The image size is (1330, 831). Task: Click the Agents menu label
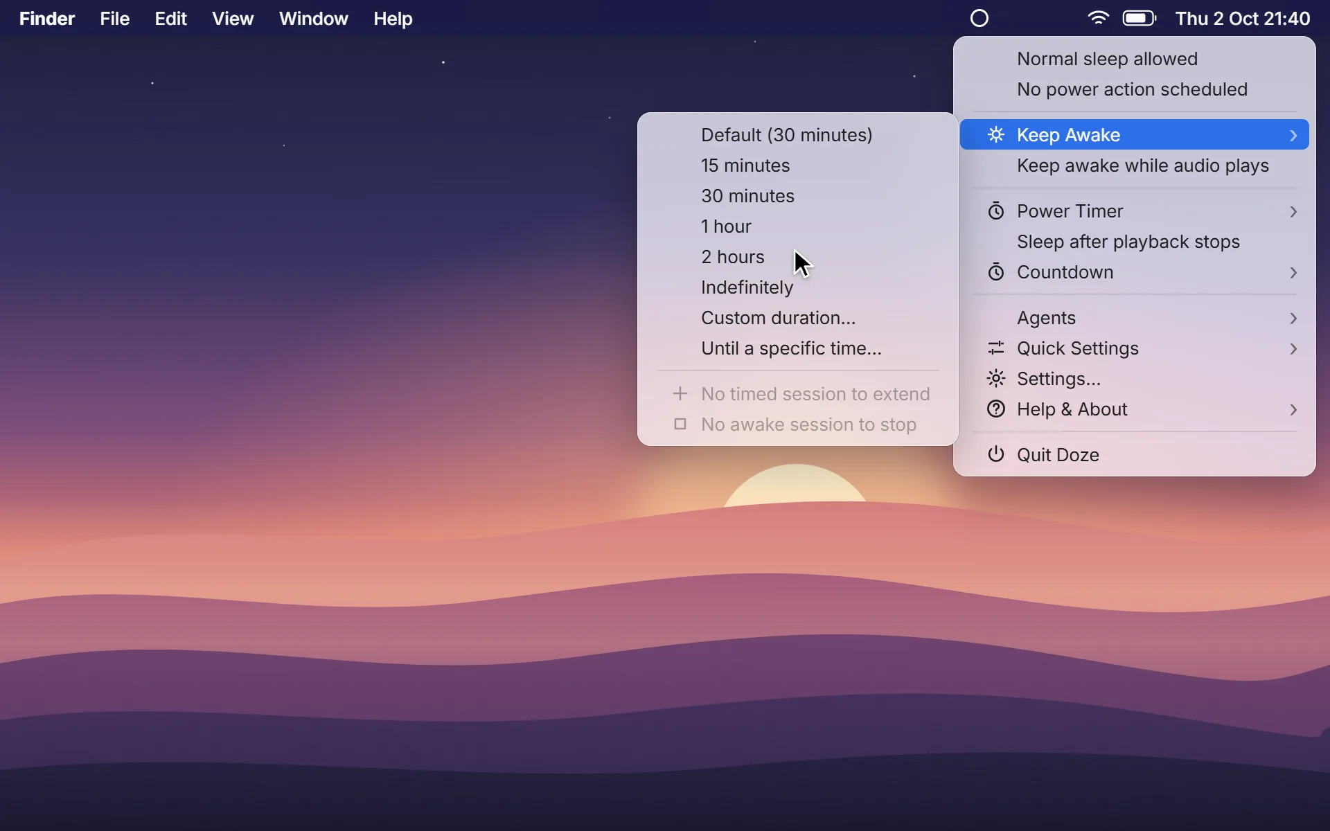point(1046,318)
